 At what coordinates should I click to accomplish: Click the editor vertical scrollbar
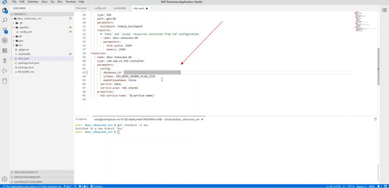tap(378, 66)
